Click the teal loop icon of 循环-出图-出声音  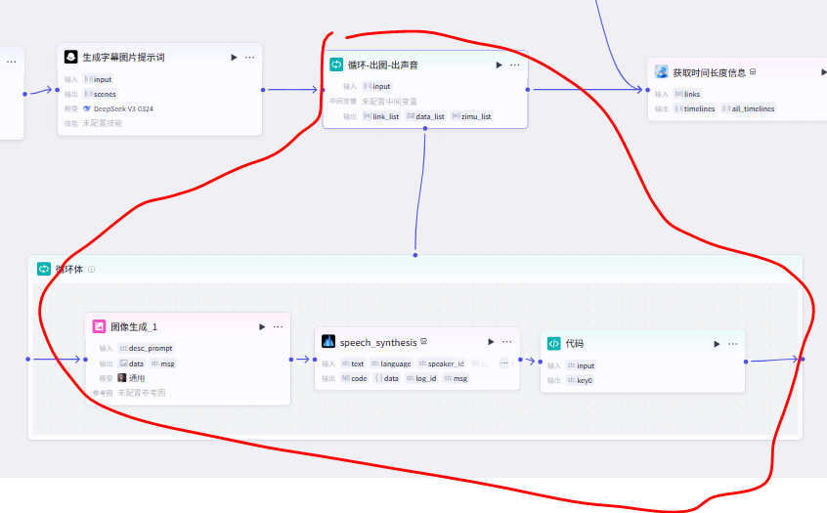pos(336,64)
